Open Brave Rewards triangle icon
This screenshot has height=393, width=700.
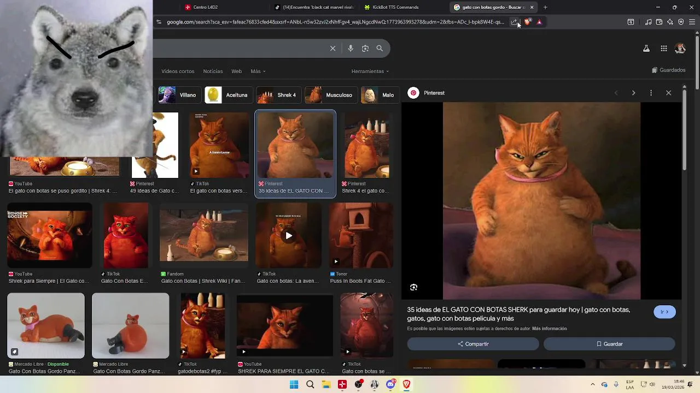pos(539,22)
